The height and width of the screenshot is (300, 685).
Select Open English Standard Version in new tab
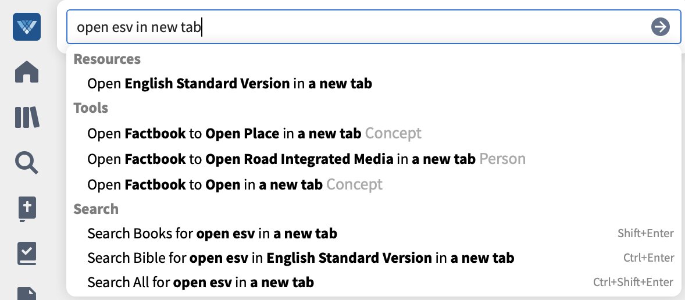373,83
